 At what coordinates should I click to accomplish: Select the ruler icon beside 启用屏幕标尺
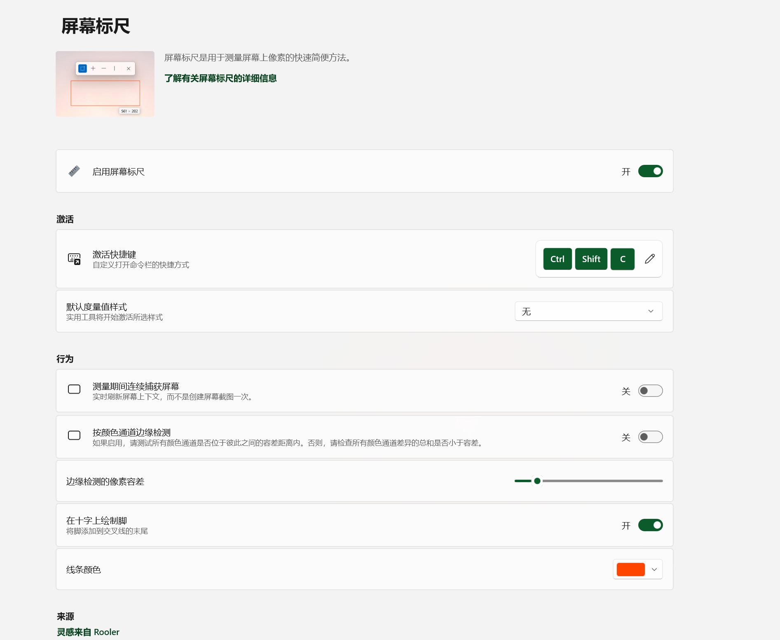(x=74, y=171)
